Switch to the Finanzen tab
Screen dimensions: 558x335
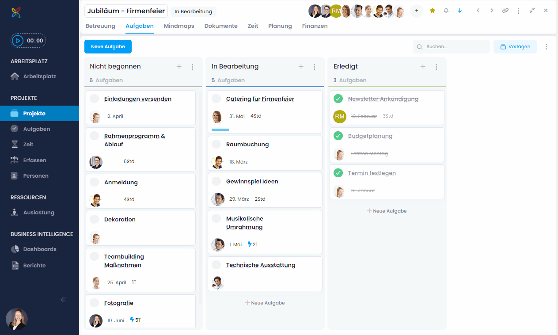(315, 26)
